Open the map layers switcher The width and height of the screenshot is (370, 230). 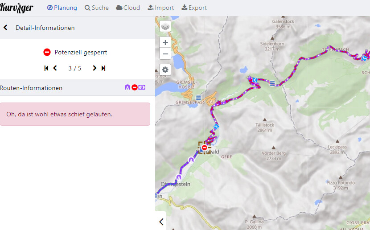(165, 26)
